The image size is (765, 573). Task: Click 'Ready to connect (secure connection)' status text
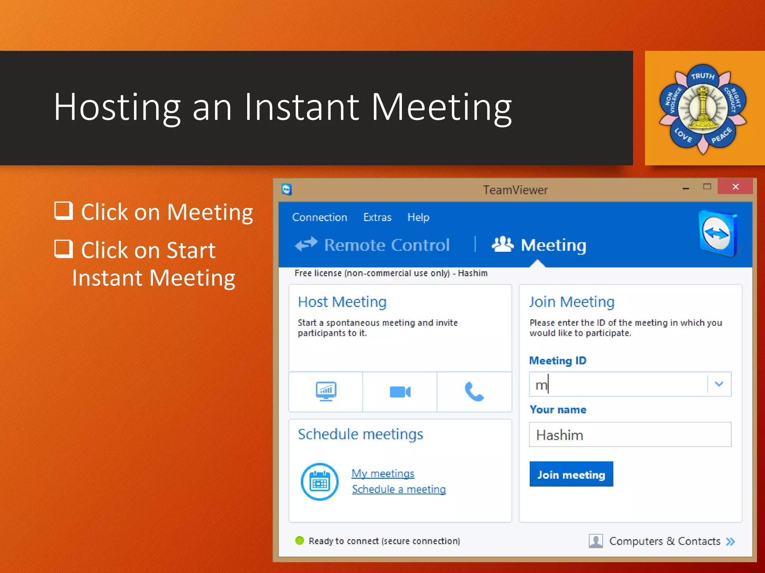click(384, 541)
